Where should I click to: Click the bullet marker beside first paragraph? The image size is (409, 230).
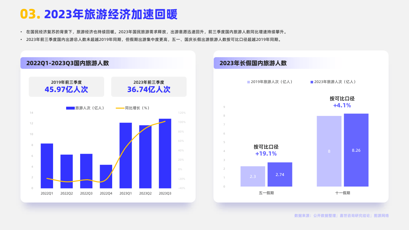[x=21, y=31]
